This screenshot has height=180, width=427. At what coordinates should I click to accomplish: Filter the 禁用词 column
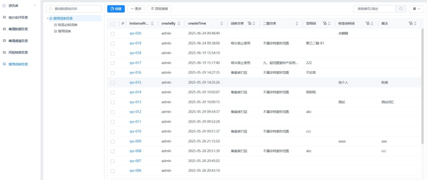[x=325, y=24]
